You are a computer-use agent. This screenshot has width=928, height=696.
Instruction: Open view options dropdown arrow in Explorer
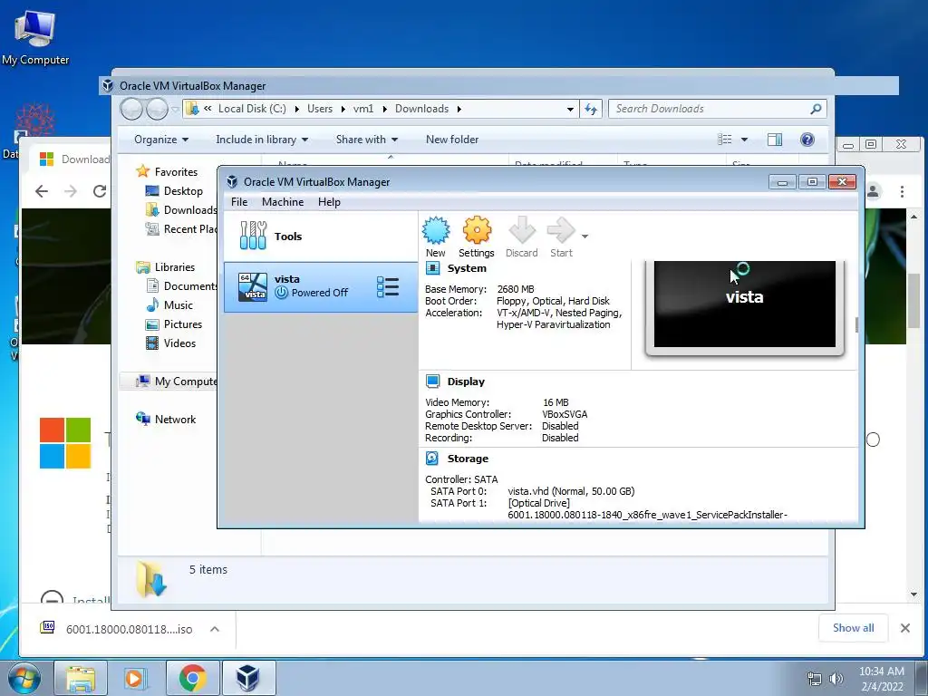745,140
